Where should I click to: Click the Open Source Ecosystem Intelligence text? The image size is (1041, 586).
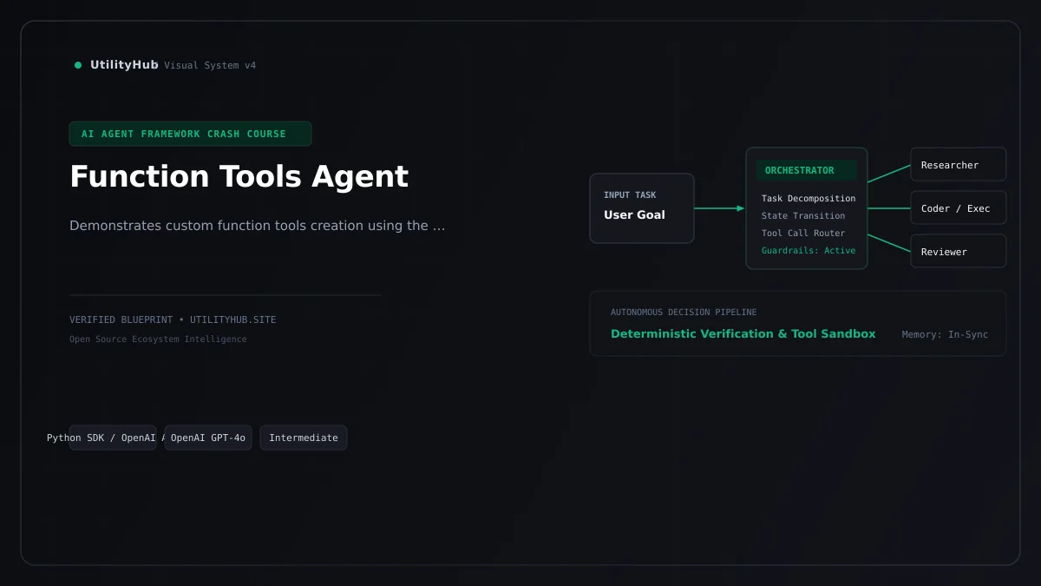[x=158, y=339]
